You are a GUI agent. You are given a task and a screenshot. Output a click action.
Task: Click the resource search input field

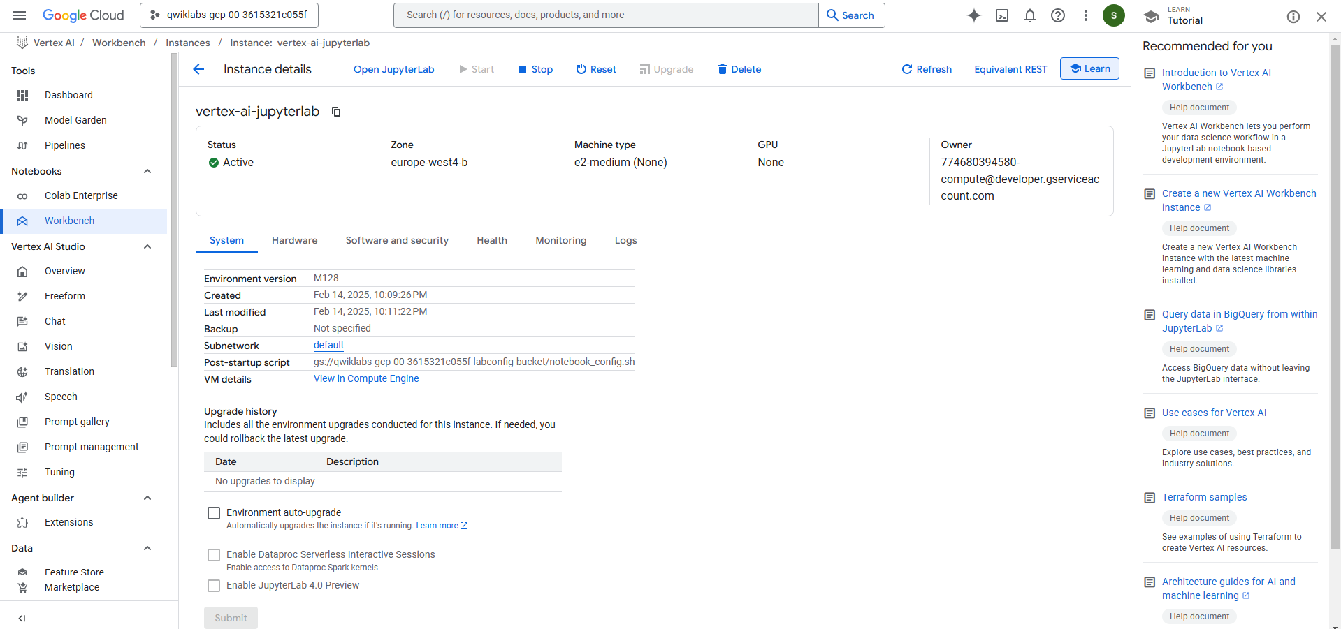606,15
